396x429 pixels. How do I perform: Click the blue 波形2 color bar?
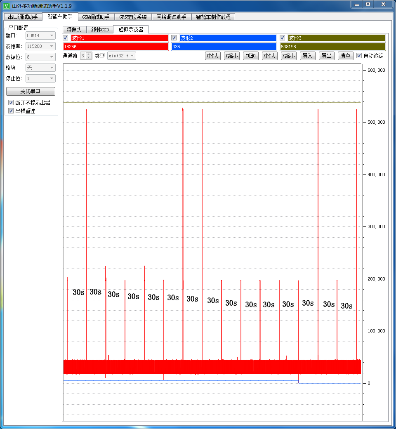point(228,38)
